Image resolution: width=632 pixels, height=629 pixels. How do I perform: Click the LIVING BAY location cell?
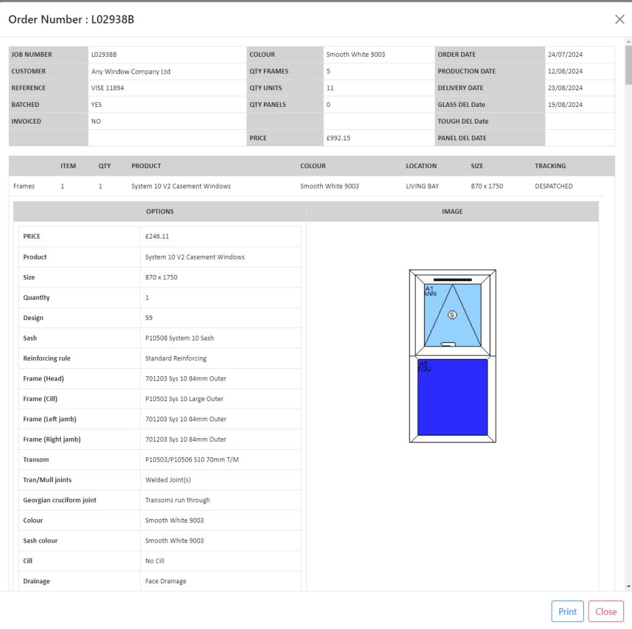422,186
